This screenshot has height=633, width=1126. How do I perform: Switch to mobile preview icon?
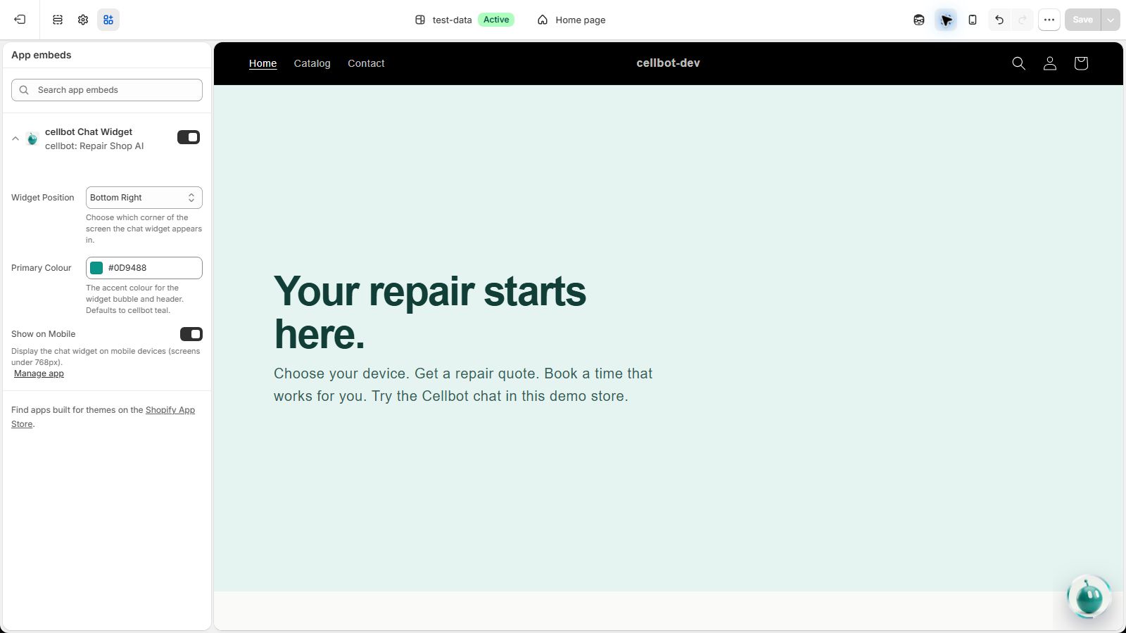(973, 20)
